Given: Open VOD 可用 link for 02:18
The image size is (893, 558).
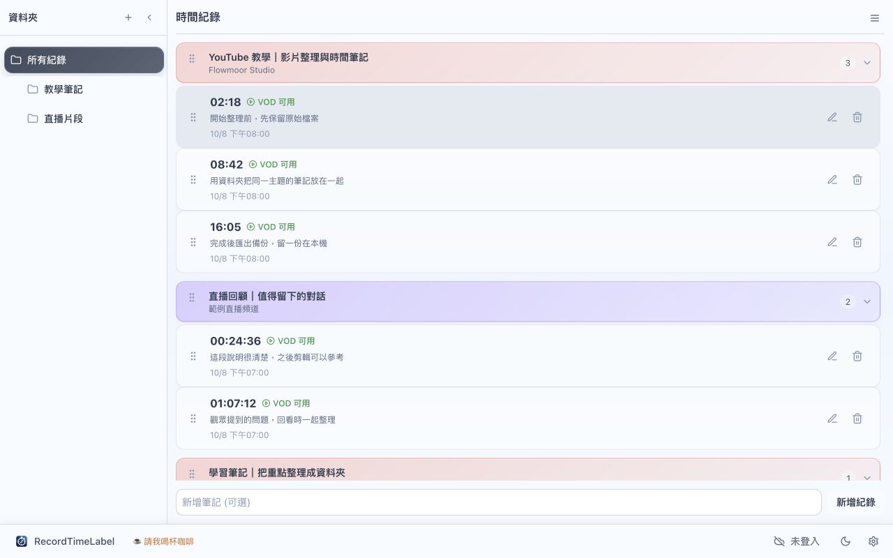Looking at the screenshot, I should coord(271,102).
